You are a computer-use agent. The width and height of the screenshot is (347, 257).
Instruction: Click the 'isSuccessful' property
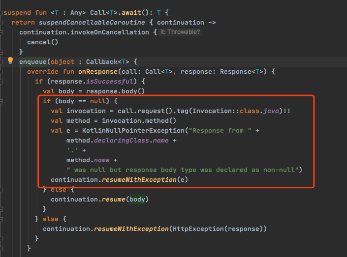[x=110, y=82]
